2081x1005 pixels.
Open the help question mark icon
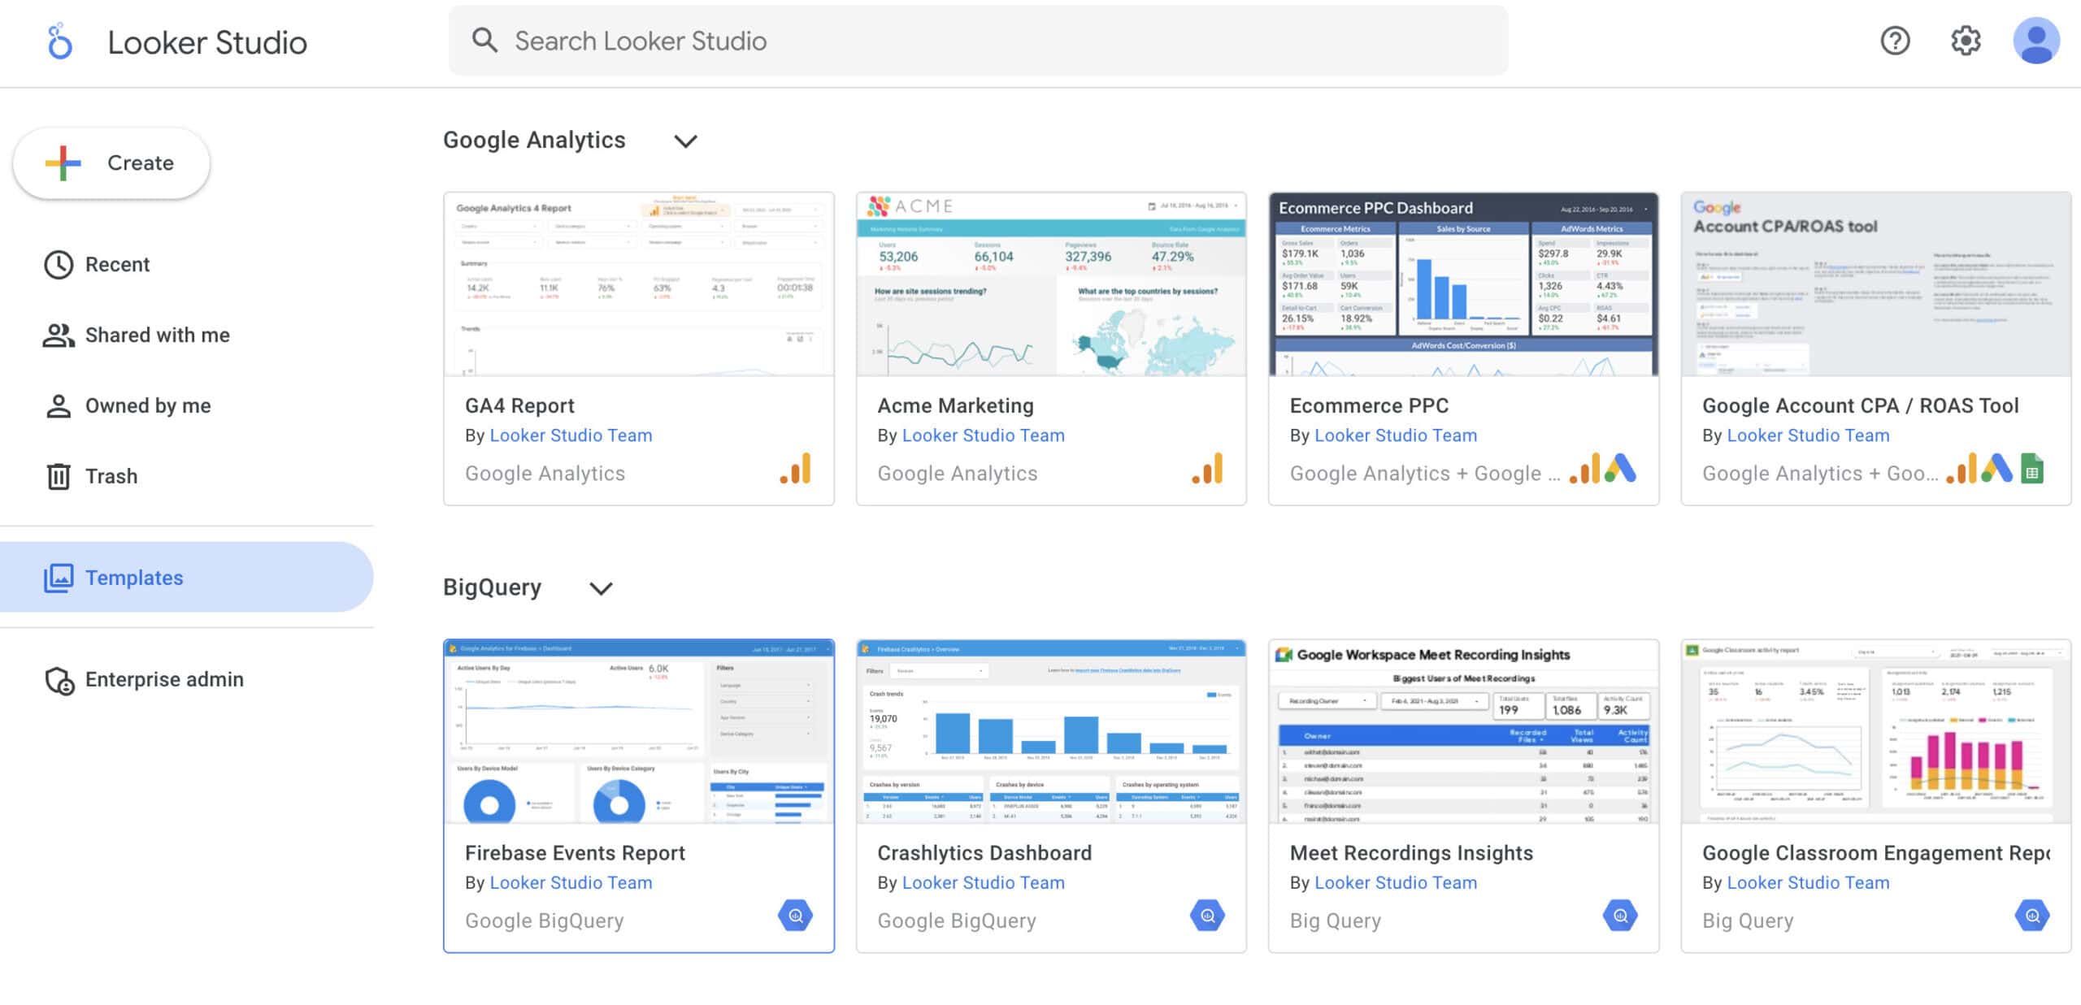pos(1895,41)
